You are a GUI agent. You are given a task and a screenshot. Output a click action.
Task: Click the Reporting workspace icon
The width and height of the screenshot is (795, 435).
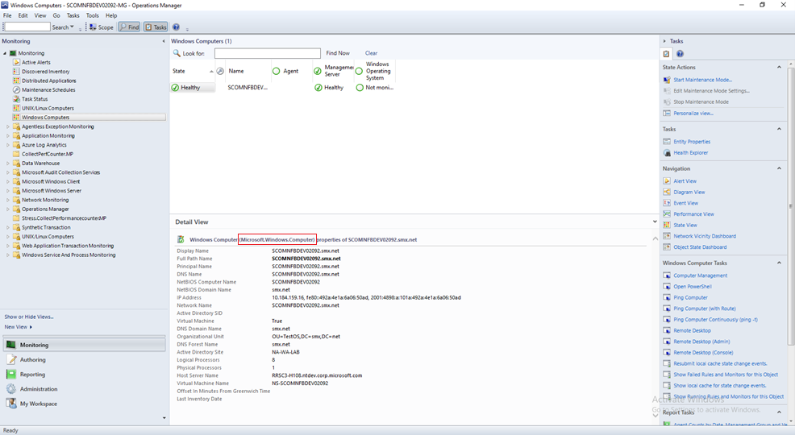point(11,375)
